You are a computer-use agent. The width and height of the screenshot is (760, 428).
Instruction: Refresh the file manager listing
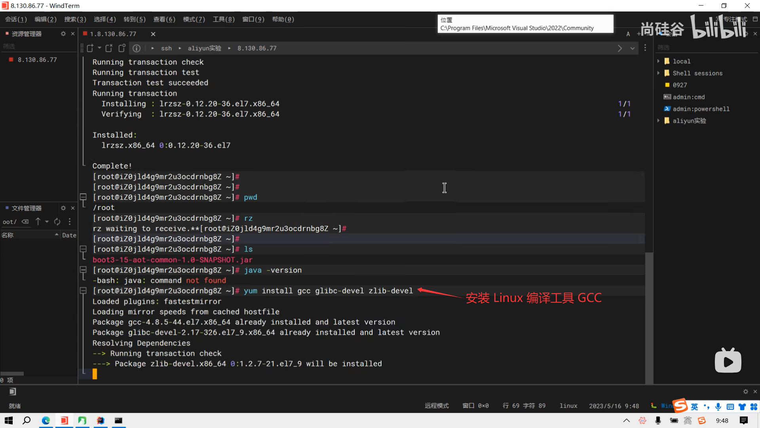click(x=57, y=222)
